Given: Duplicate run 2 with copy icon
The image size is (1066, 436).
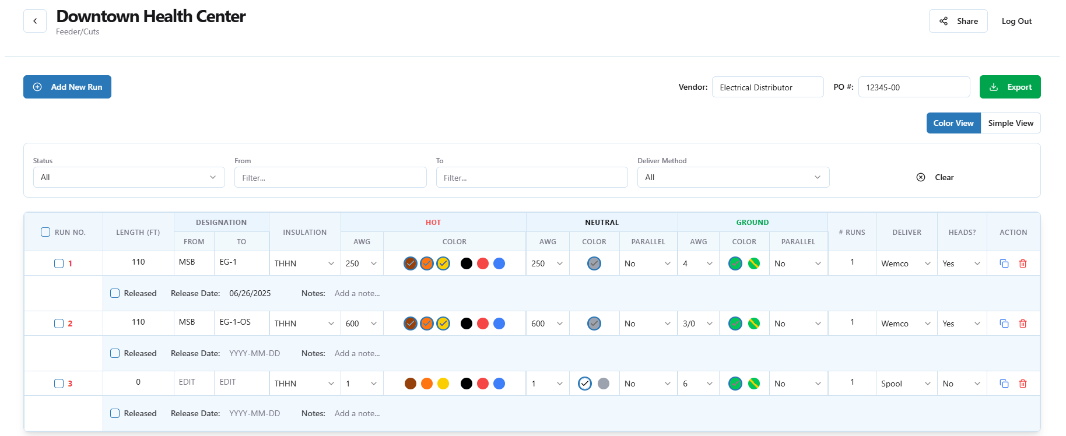Looking at the screenshot, I should 1004,324.
